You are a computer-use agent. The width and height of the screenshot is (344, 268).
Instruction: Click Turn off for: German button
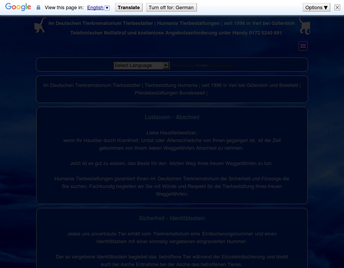171,8
